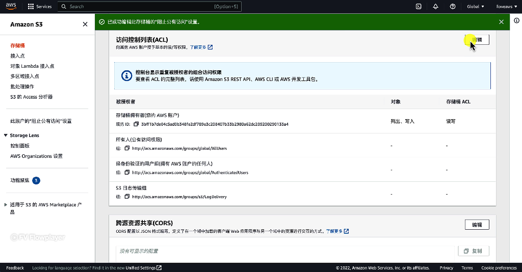
Task: Open Unified Settings link
Action: (x=143, y=268)
